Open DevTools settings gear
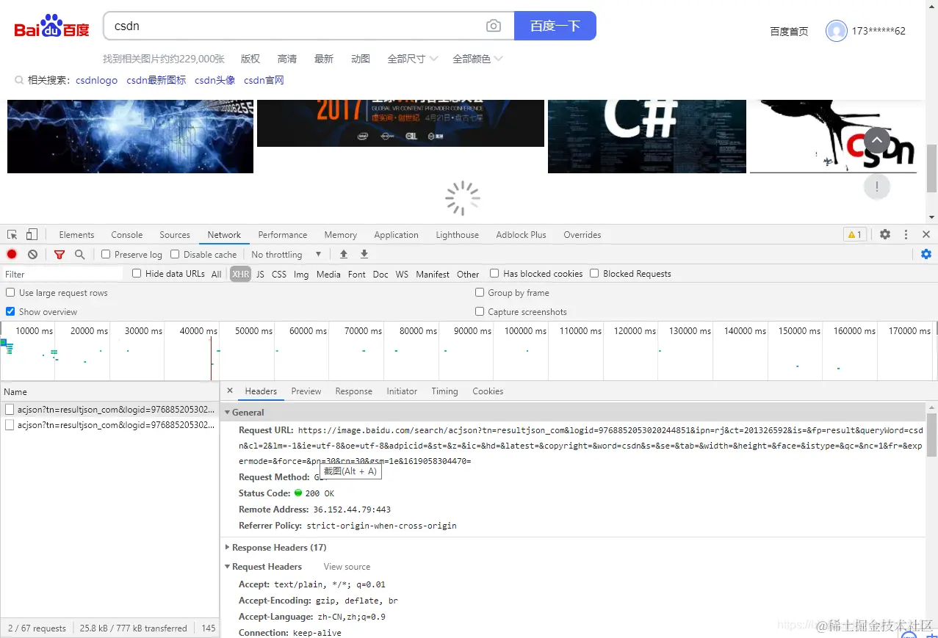The width and height of the screenshot is (938, 638). coord(885,234)
